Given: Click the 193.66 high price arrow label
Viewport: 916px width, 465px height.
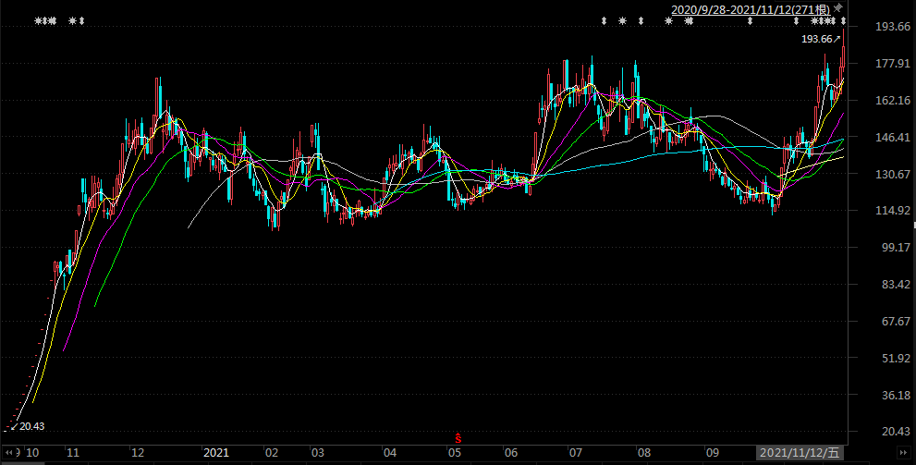Looking at the screenshot, I should click(821, 39).
